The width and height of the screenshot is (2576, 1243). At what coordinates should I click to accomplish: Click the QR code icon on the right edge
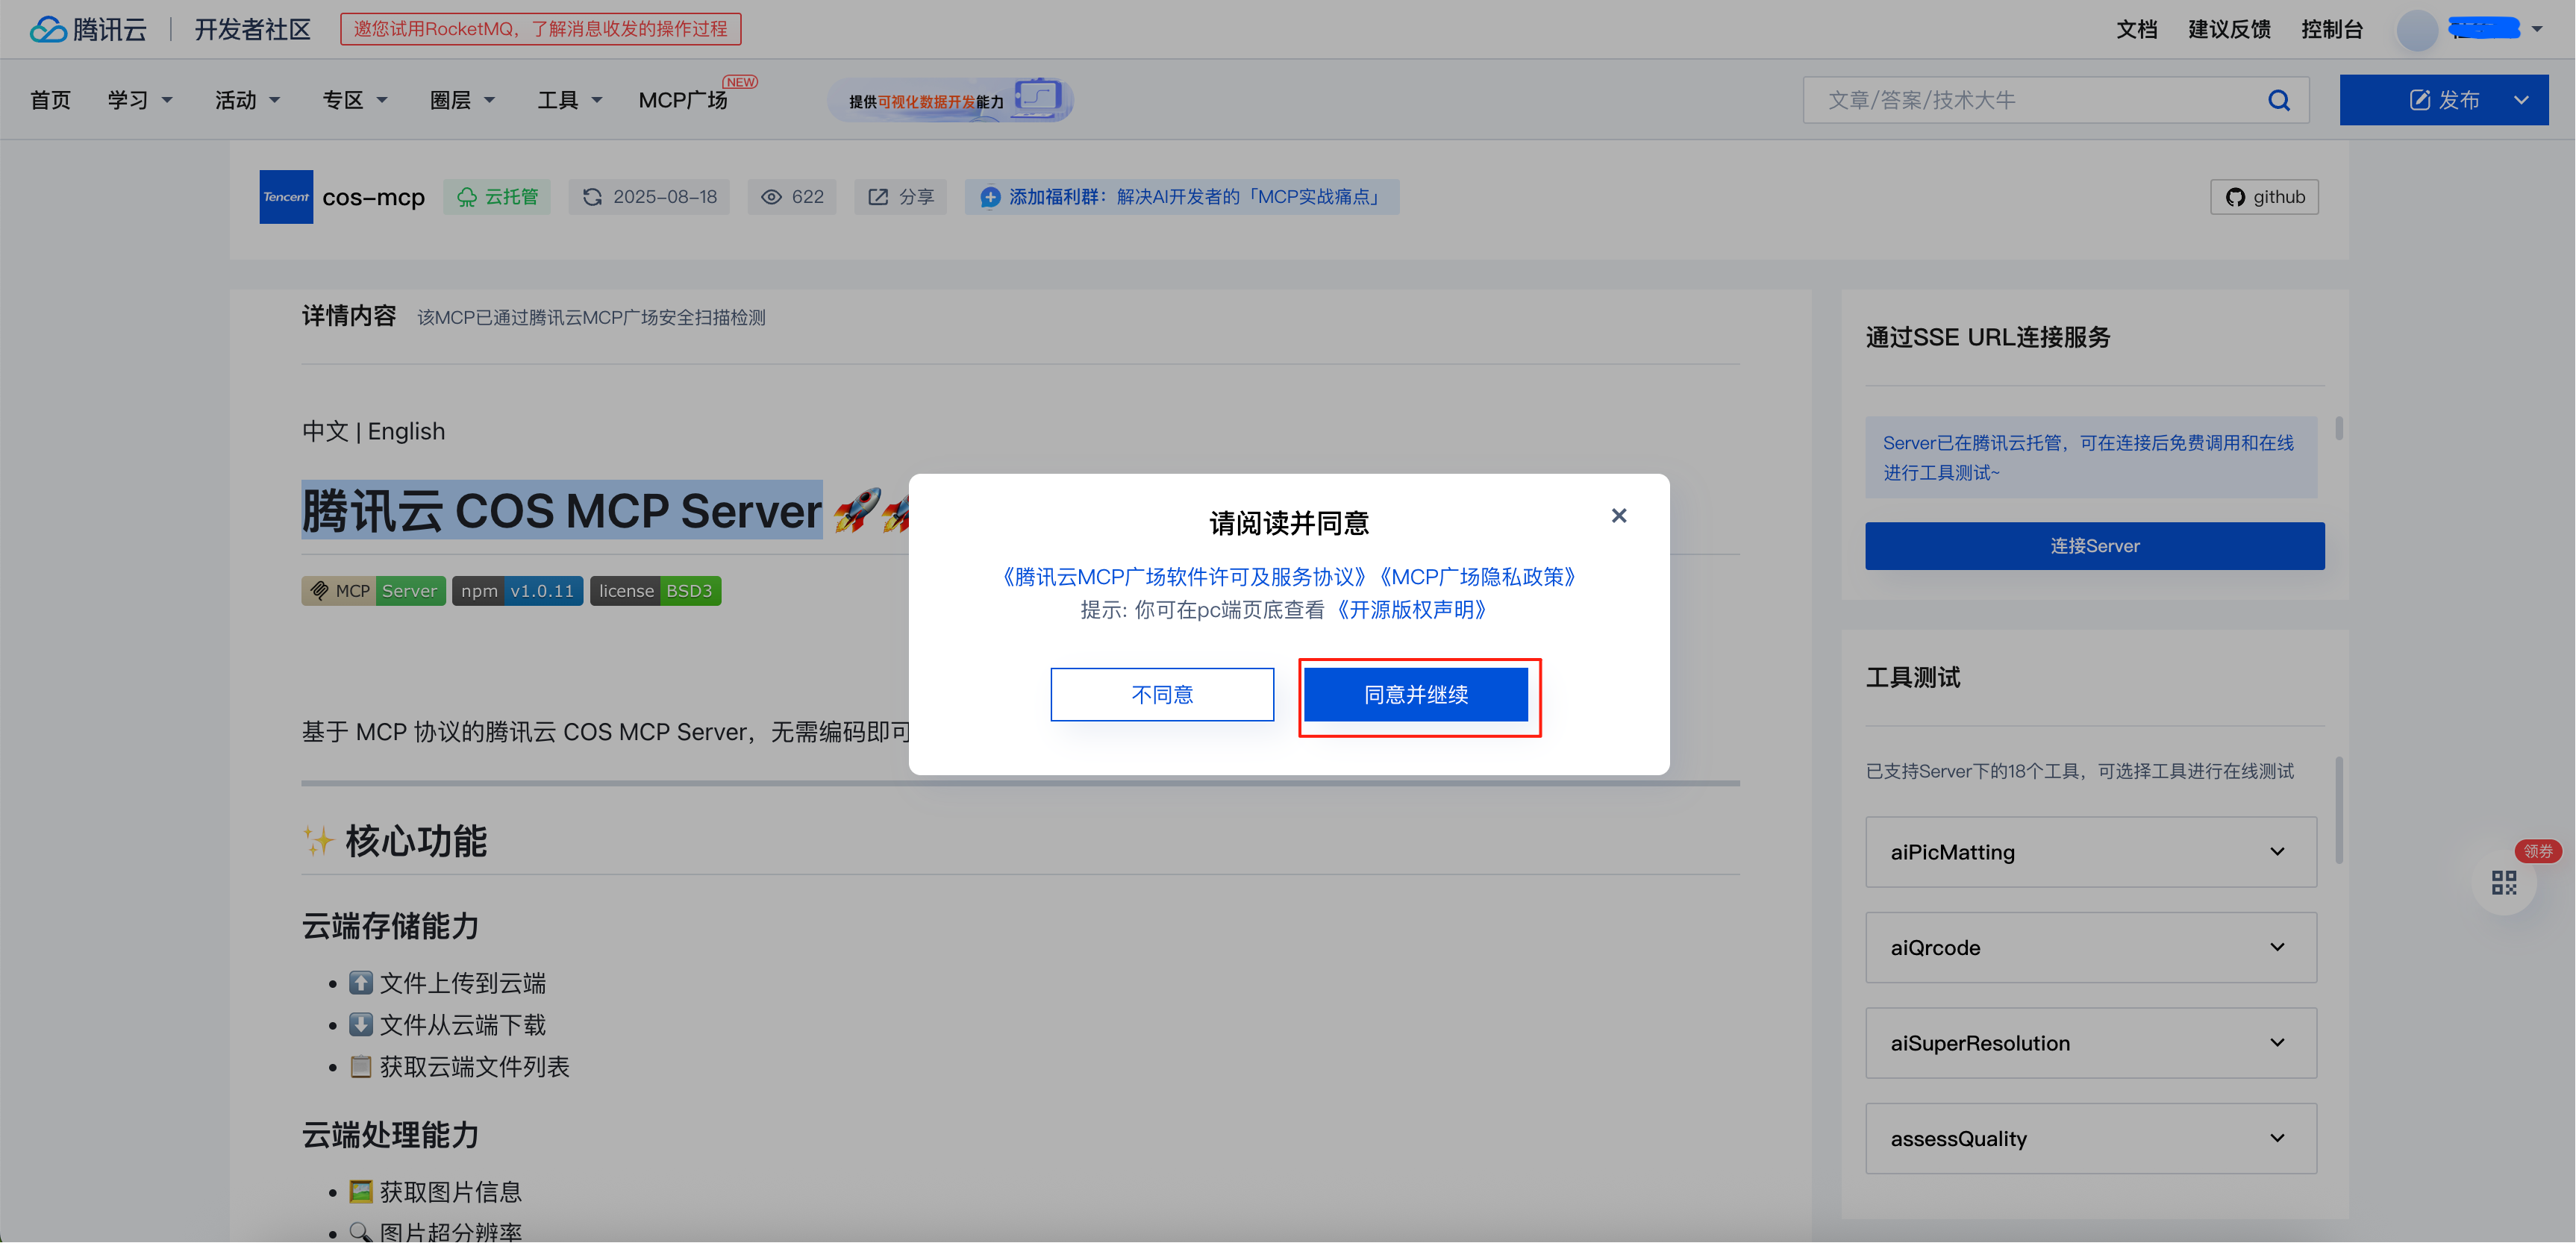tap(2504, 882)
